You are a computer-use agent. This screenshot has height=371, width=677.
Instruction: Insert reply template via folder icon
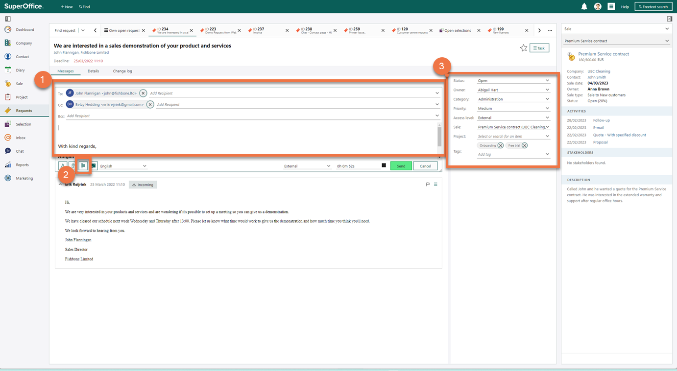(x=83, y=166)
